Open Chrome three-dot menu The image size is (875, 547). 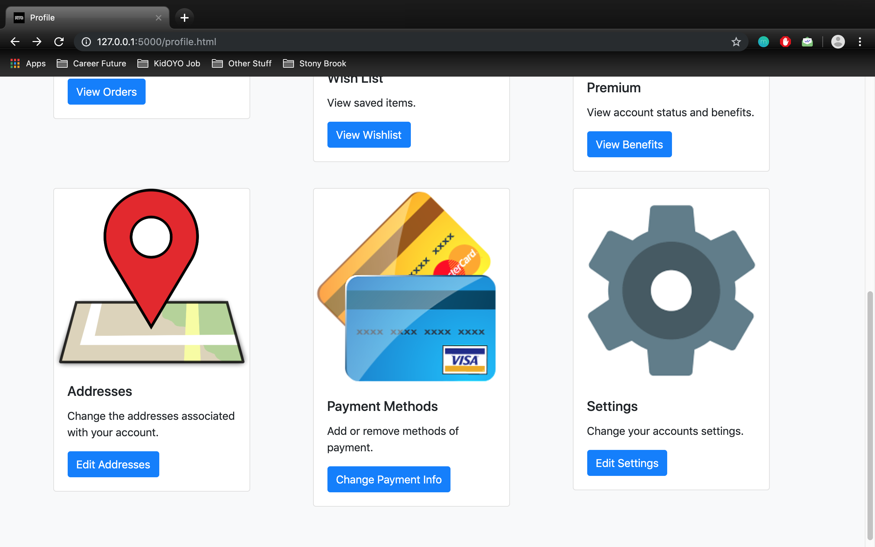pyautogui.click(x=860, y=42)
